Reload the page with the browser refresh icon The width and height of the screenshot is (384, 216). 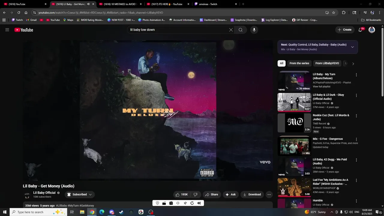(x=19, y=13)
